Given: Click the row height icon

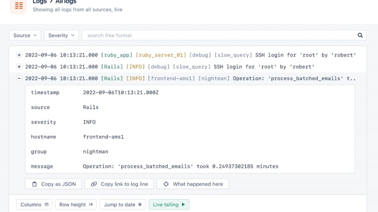Looking at the screenshot, I should point(90,204).
